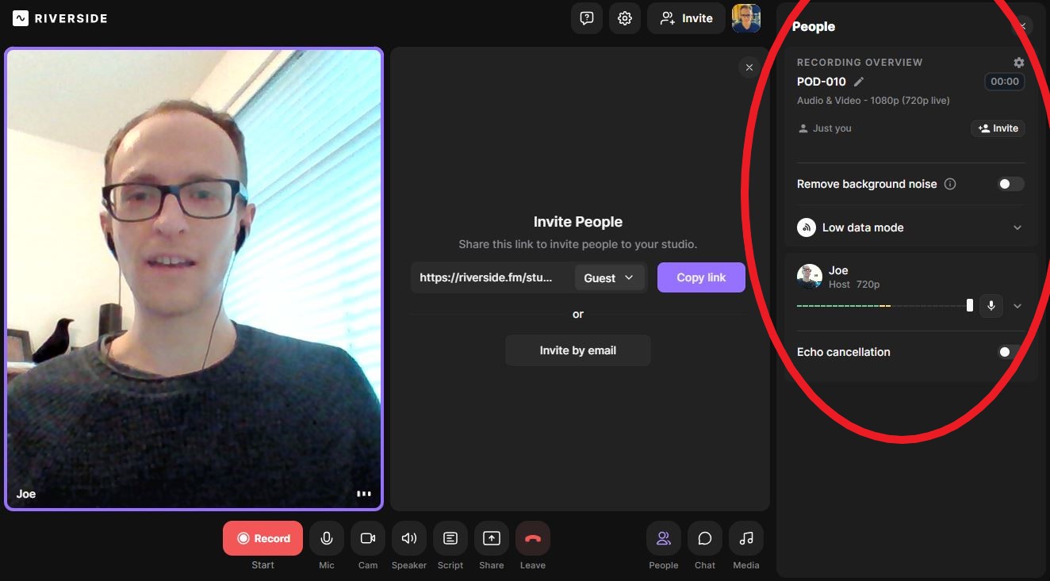Click the RIVERSIDE logo

tap(59, 17)
